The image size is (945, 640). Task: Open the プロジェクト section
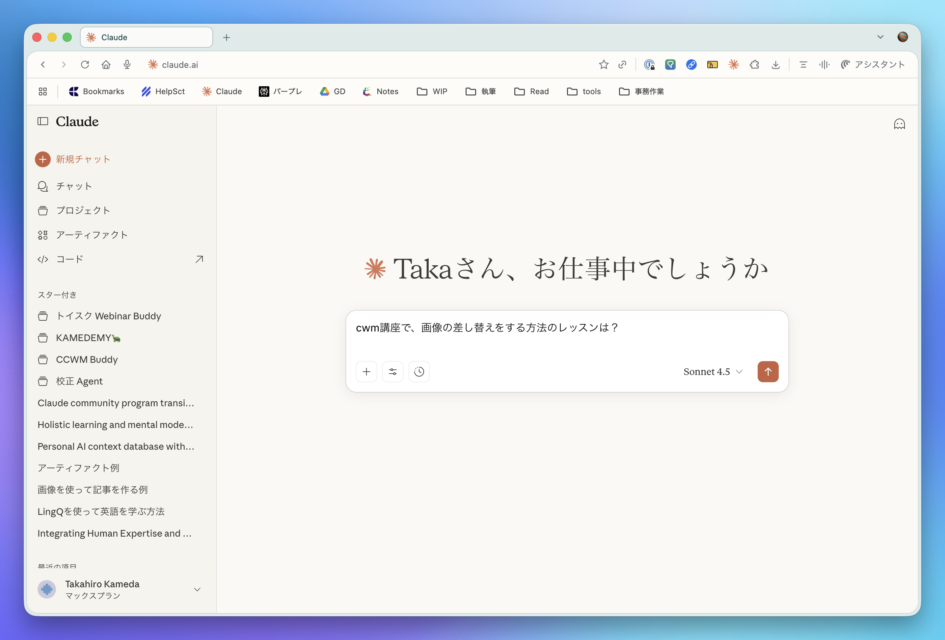[83, 211]
